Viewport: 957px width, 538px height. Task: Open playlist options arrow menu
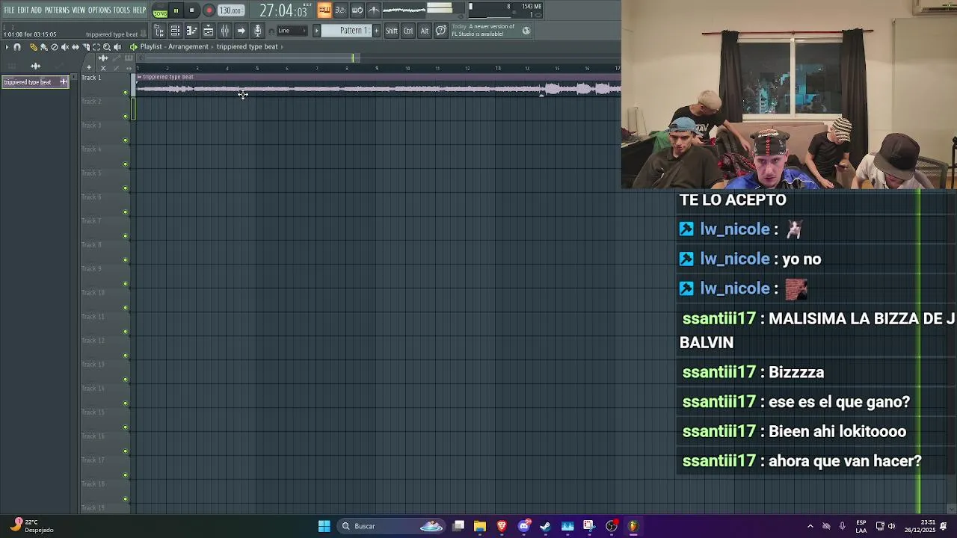point(7,47)
